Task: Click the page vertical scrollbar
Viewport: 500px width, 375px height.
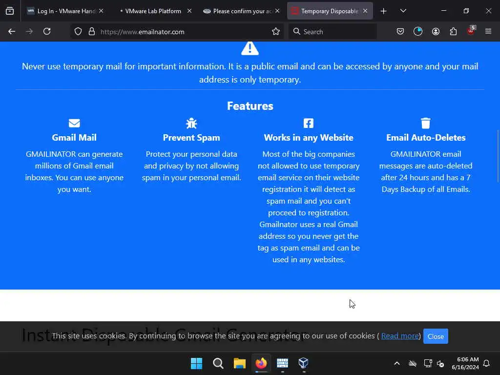Action: (498, 156)
